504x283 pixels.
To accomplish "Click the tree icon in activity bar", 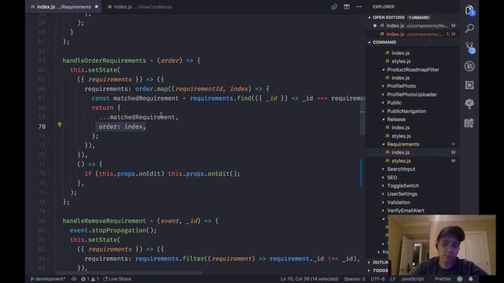I will [469, 104].
